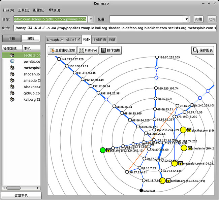The image size is (219, 200).
Task: Click the host list scrollbar right arrow
Action: coord(38,188)
